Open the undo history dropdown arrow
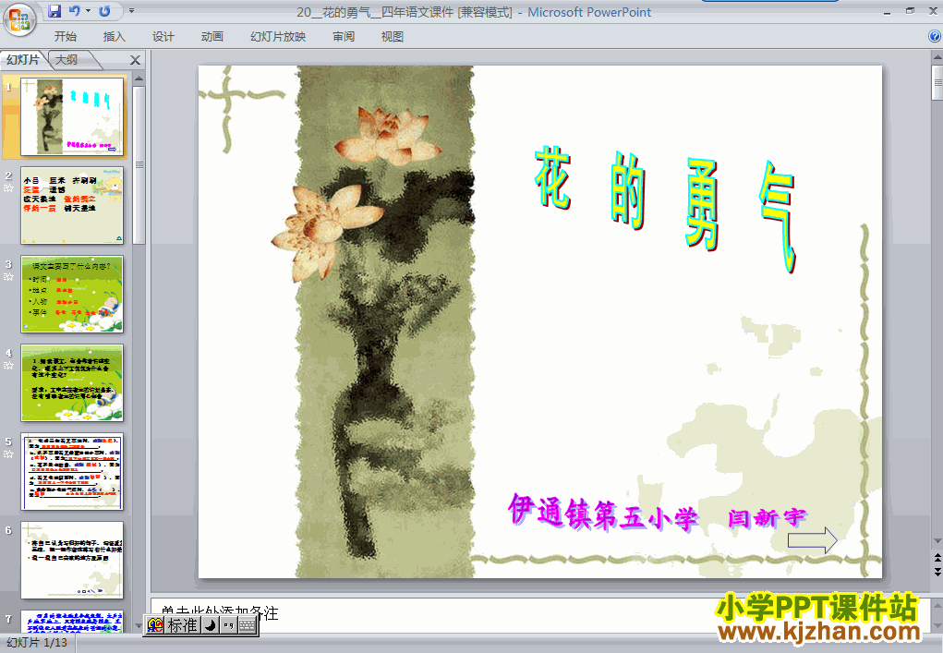Screen dimensions: 943x653 [x=88, y=11]
